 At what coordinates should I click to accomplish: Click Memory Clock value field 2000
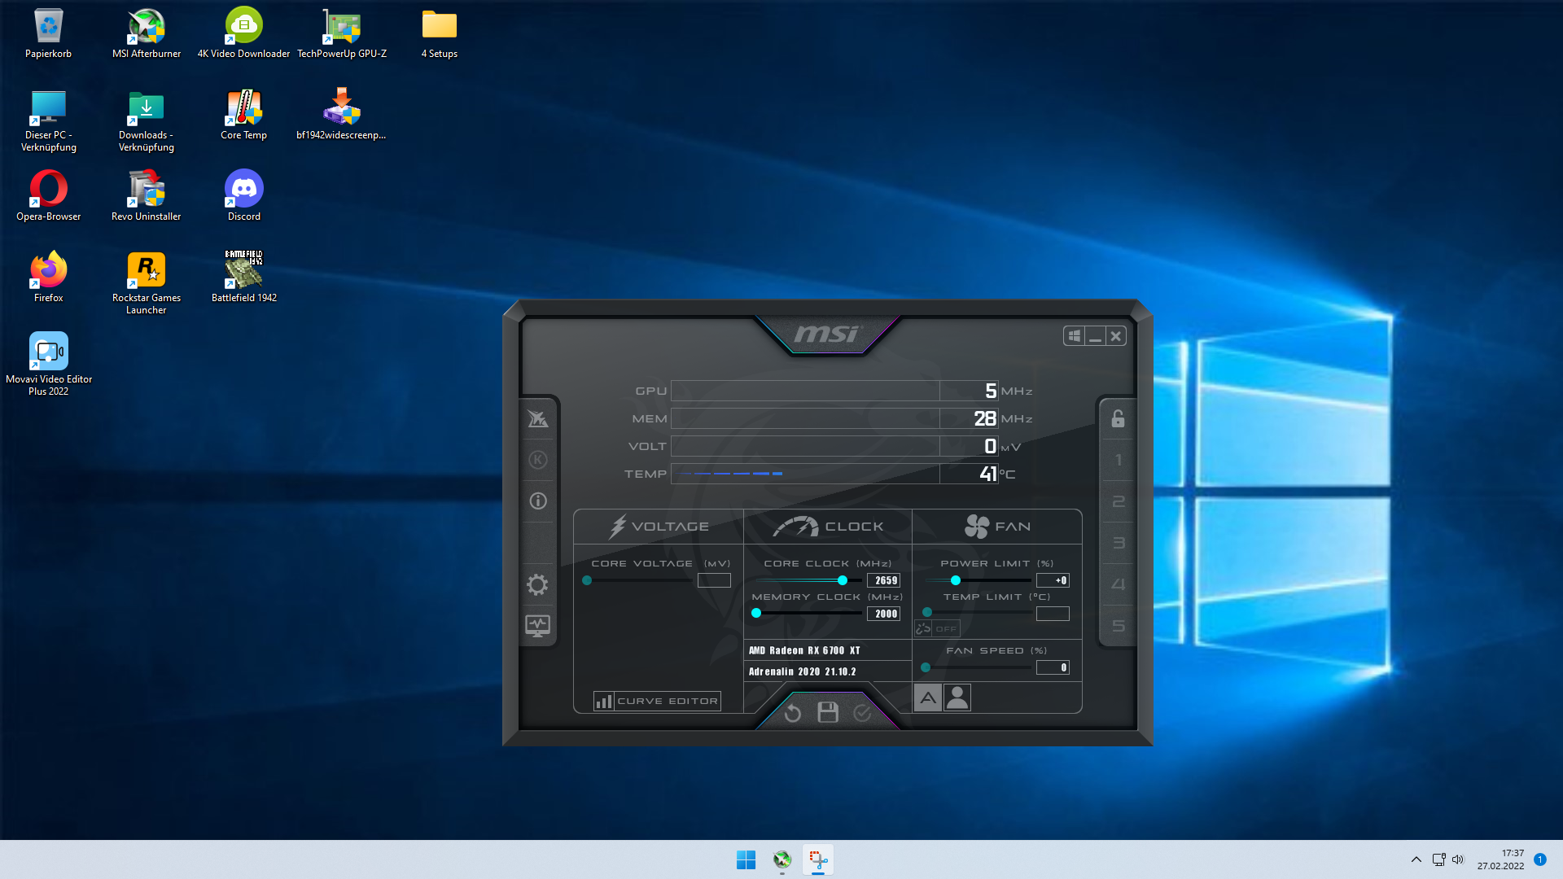[884, 614]
